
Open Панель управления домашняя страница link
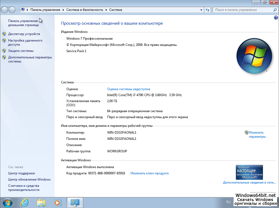23,23
